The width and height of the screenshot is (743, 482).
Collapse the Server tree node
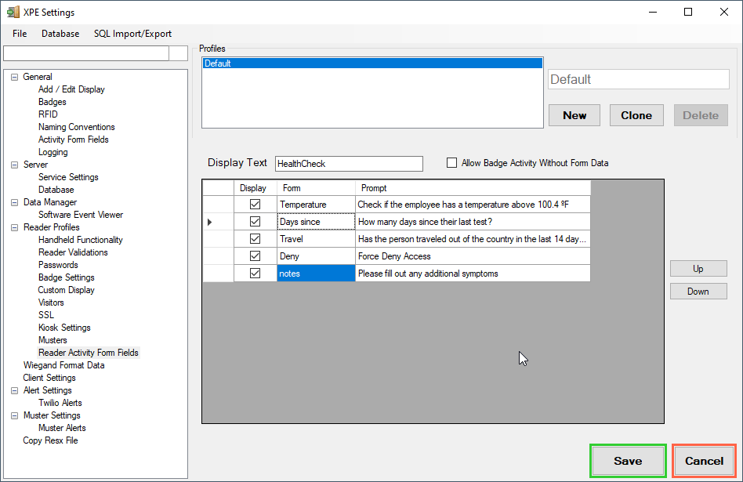[x=15, y=165]
